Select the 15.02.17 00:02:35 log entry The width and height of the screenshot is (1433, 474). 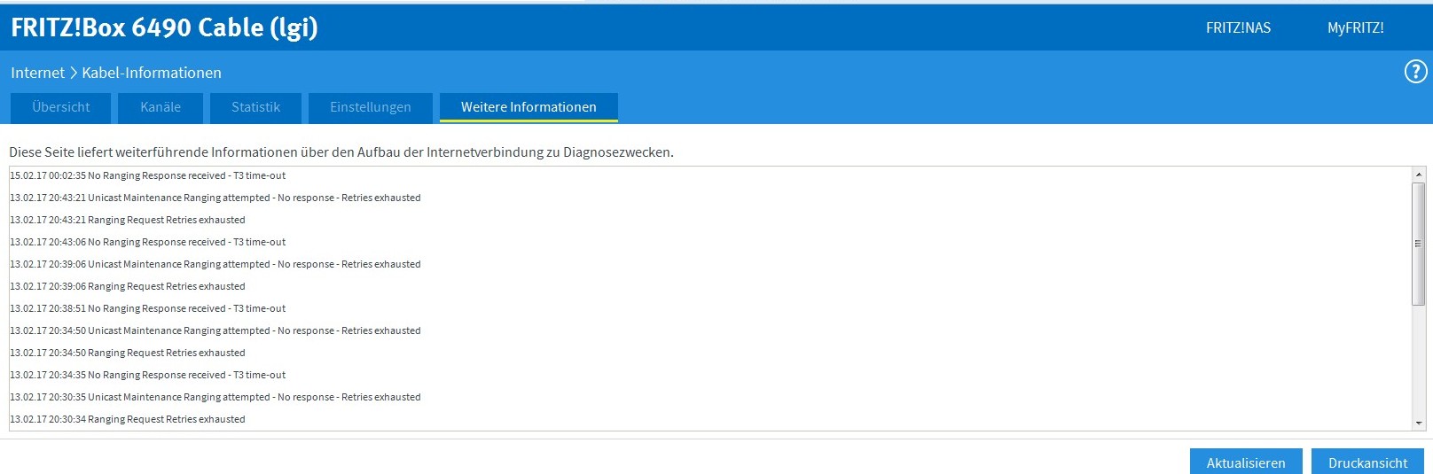(148, 175)
